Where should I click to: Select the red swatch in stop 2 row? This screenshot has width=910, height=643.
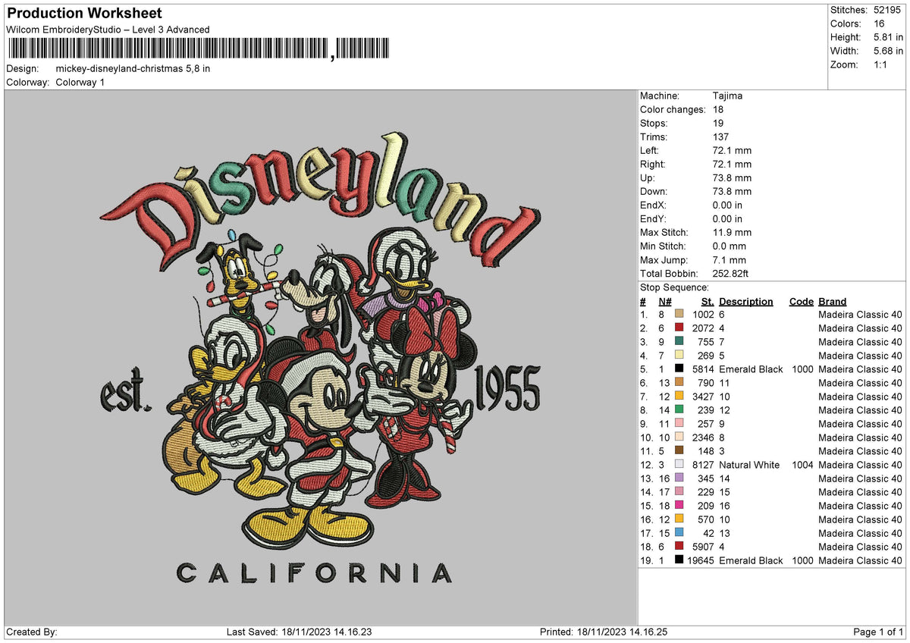click(x=679, y=328)
